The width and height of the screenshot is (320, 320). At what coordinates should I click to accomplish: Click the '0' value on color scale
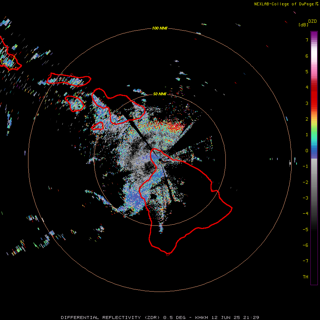coord(307,151)
